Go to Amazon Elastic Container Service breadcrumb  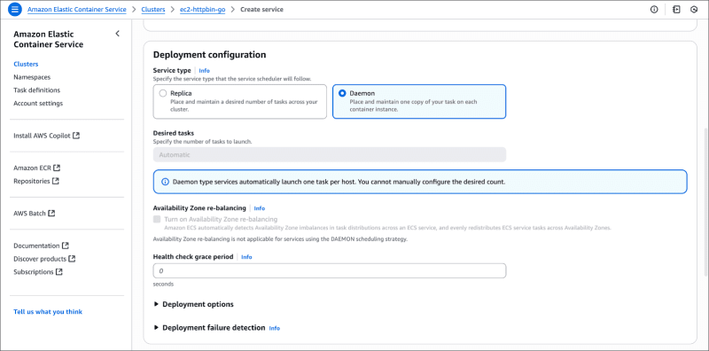pos(77,10)
